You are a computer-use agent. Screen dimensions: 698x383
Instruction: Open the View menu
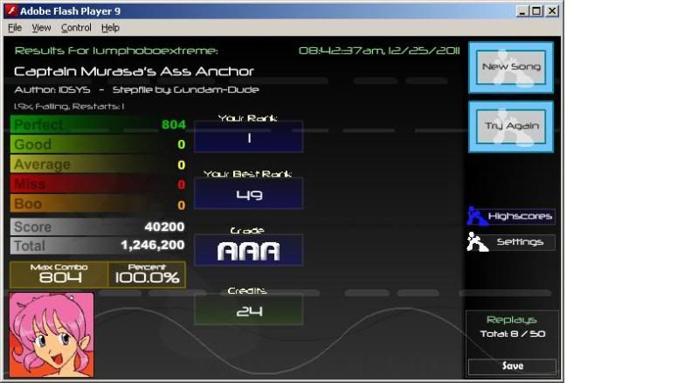pos(41,28)
